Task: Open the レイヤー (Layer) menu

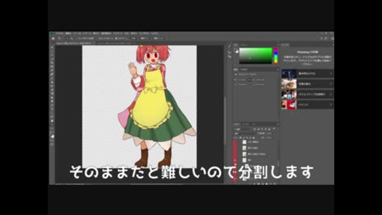Action: coord(87,33)
